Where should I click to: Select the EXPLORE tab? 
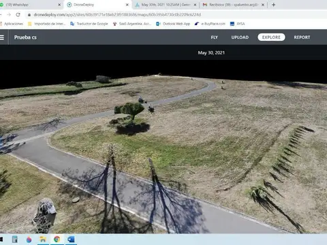271,37
